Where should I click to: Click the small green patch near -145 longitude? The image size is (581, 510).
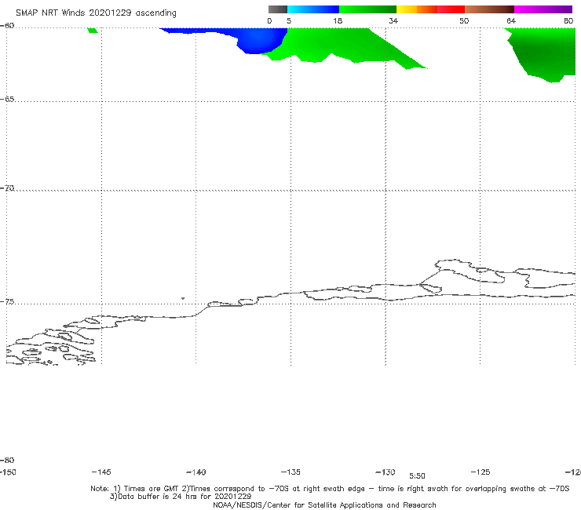[x=93, y=31]
